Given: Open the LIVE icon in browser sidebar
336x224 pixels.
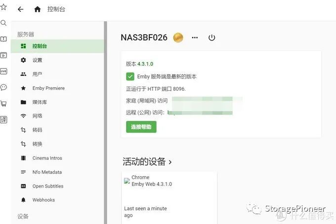Looking at the screenshot, I should 3,71.
